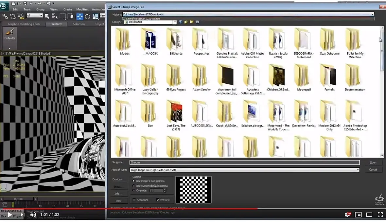Screen dimensions: 386x222
Task: Select the Move transform tool
Action: (x=79, y=16)
